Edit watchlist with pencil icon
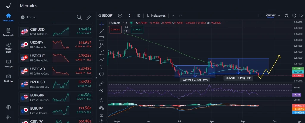This screenshot has height=123, width=305. 89,17
